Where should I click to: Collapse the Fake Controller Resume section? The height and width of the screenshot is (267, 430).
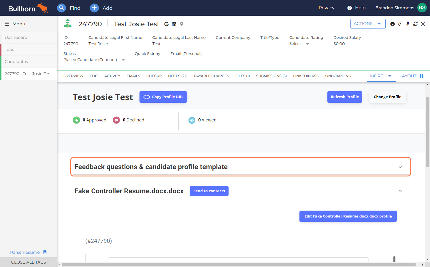pos(400,191)
